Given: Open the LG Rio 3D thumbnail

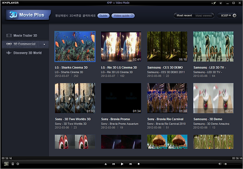Looking at the screenshot, I should [x=121, y=47].
